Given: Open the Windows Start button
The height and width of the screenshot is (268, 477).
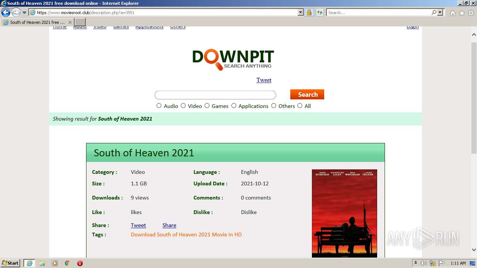Looking at the screenshot, I should tap(10, 263).
